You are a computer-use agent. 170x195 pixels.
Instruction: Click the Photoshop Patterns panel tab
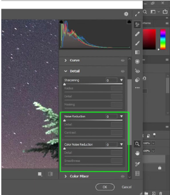[147, 23]
